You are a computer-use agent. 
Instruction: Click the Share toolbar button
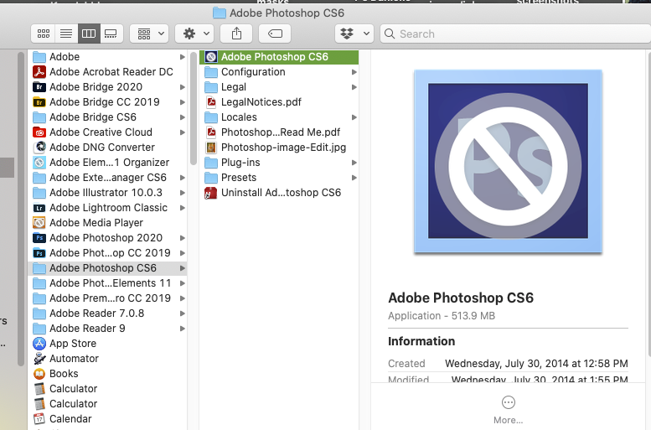[236, 34]
